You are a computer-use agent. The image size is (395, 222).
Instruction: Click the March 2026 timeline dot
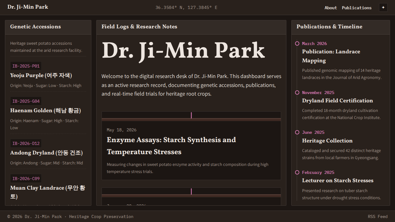(297, 43)
